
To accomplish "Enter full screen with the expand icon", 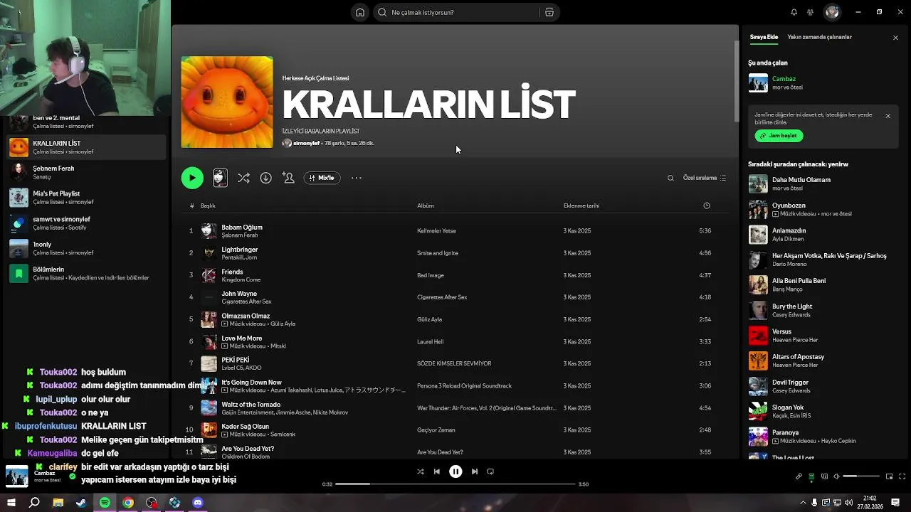I will point(902,476).
